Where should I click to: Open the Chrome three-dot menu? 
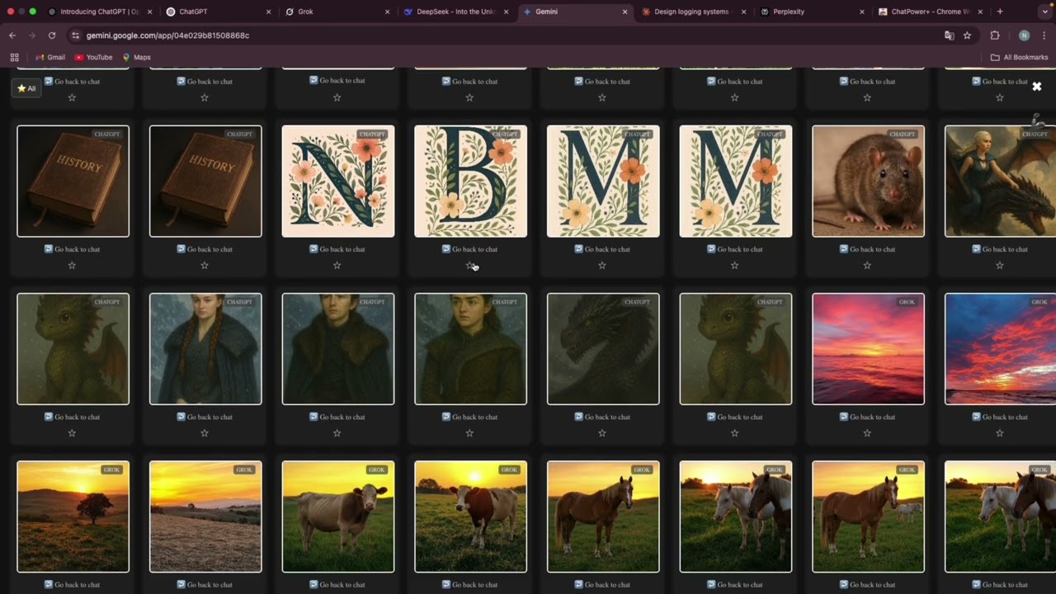tap(1044, 35)
